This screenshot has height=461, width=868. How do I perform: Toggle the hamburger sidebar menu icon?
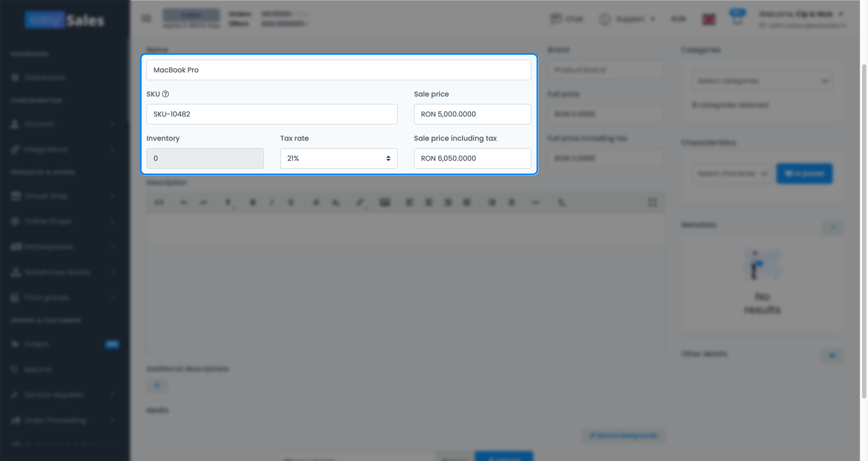tap(146, 18)
